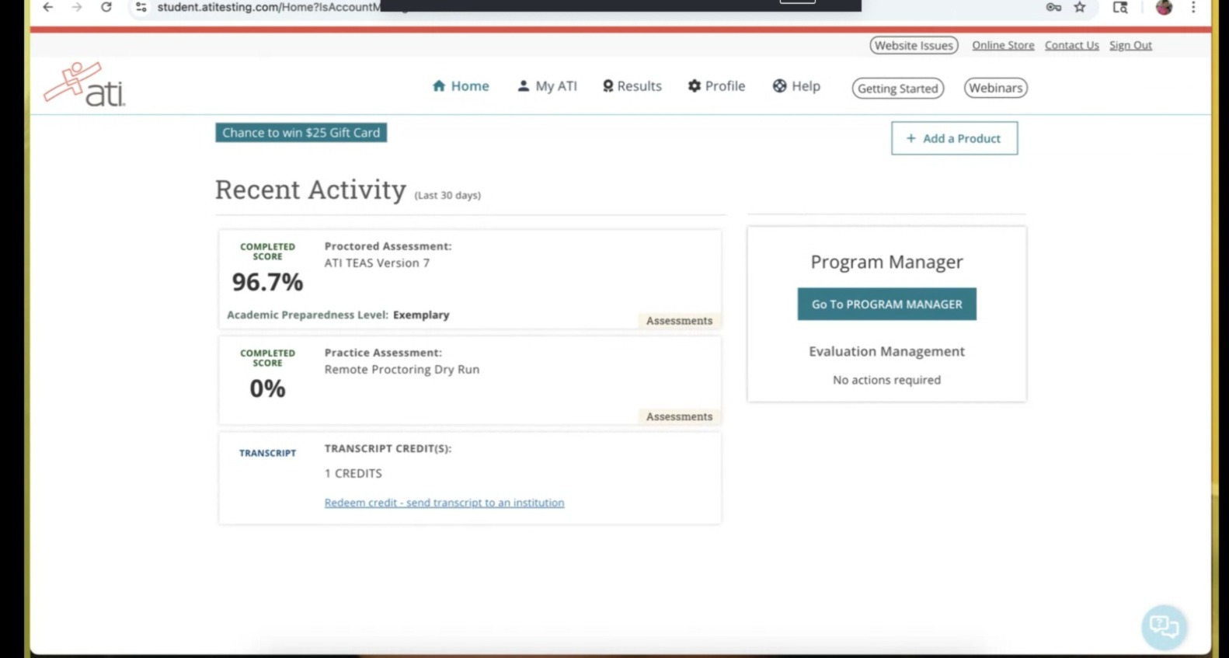Click the Add a Product button

point(954,138)
